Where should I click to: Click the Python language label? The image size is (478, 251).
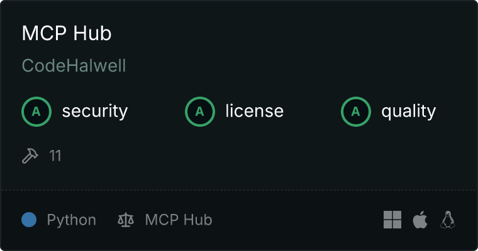coord(71,220)
